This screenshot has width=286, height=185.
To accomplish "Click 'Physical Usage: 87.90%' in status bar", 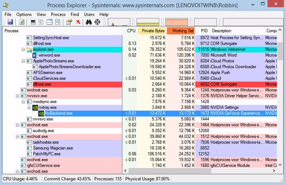I will pyautogui.click(x=147, y=179).
